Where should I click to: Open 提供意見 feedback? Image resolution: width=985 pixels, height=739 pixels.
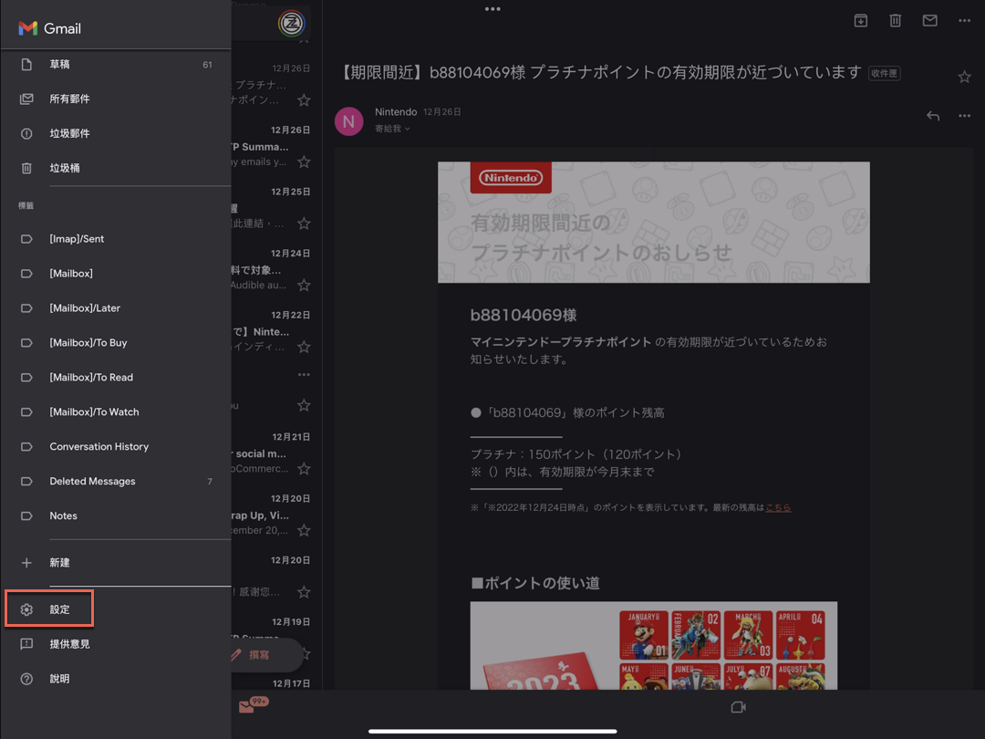pyautogui.click(x=116, y=644)
